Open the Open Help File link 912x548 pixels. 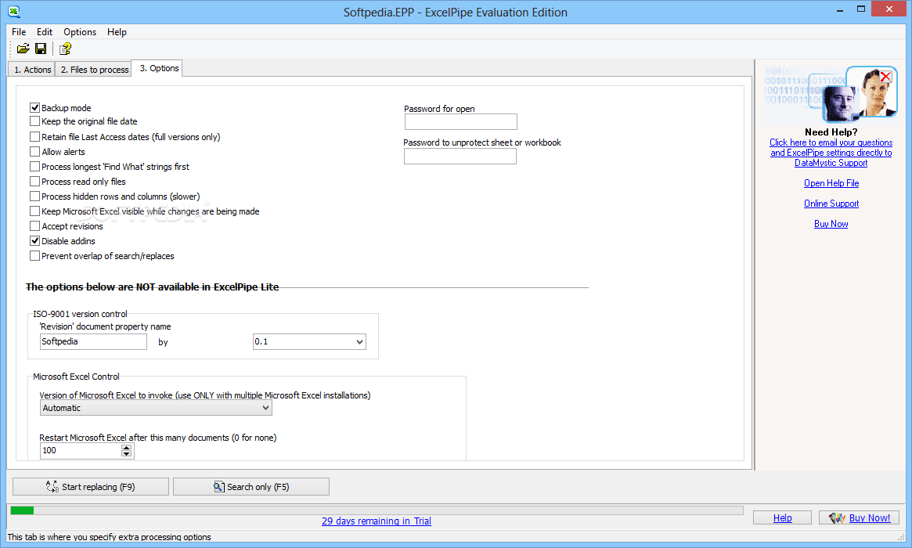pyautogui.click(x=831, y=183)
